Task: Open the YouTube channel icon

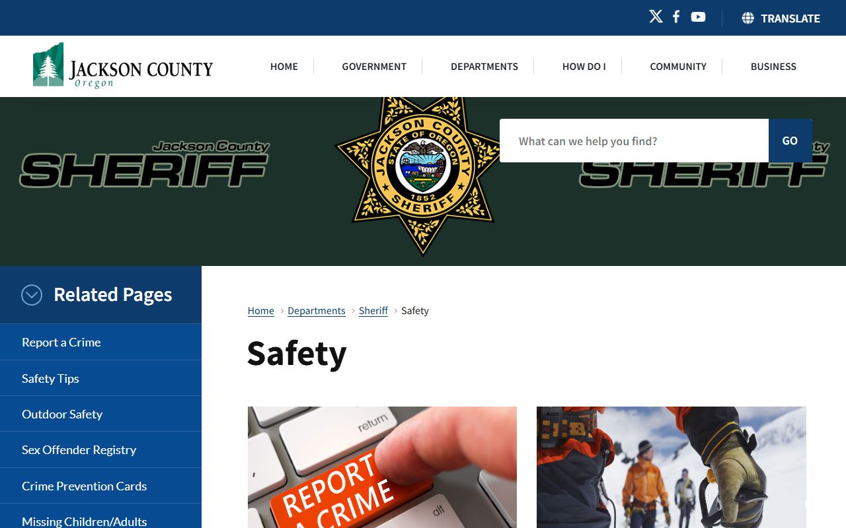Action: coord(698,17)
